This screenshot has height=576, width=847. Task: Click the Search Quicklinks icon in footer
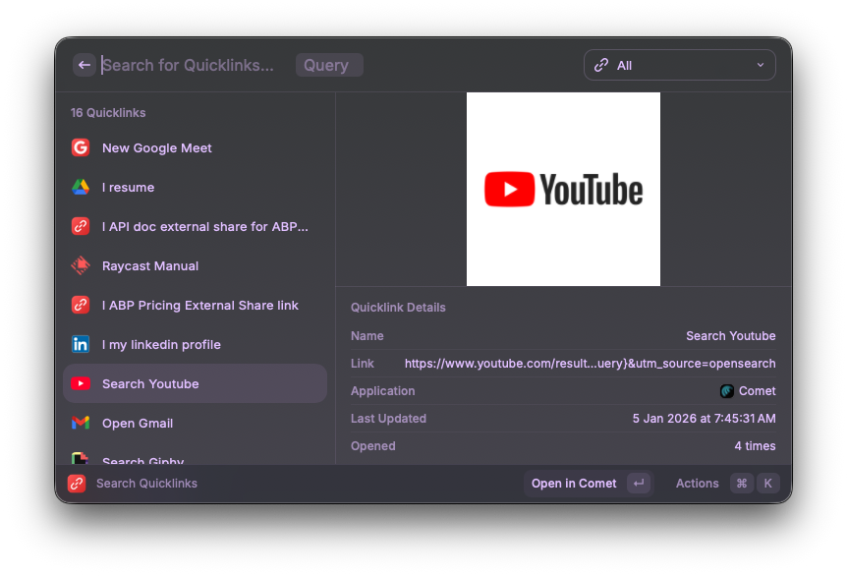77,484
